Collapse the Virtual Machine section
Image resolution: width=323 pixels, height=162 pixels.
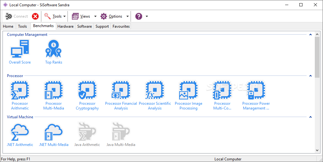click(310, 117)
